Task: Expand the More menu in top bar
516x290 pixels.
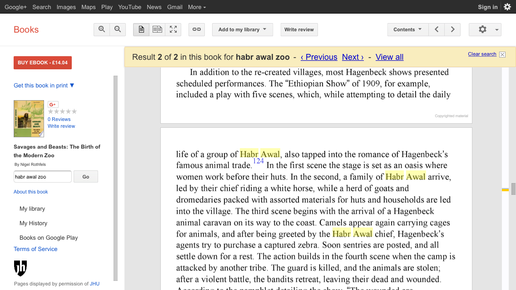Action: click(x=197, y=7)
